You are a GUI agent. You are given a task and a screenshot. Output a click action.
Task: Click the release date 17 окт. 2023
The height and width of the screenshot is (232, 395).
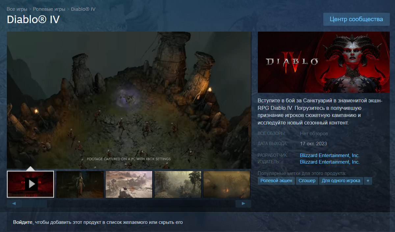pyautogui.click(x=313, y=143)
